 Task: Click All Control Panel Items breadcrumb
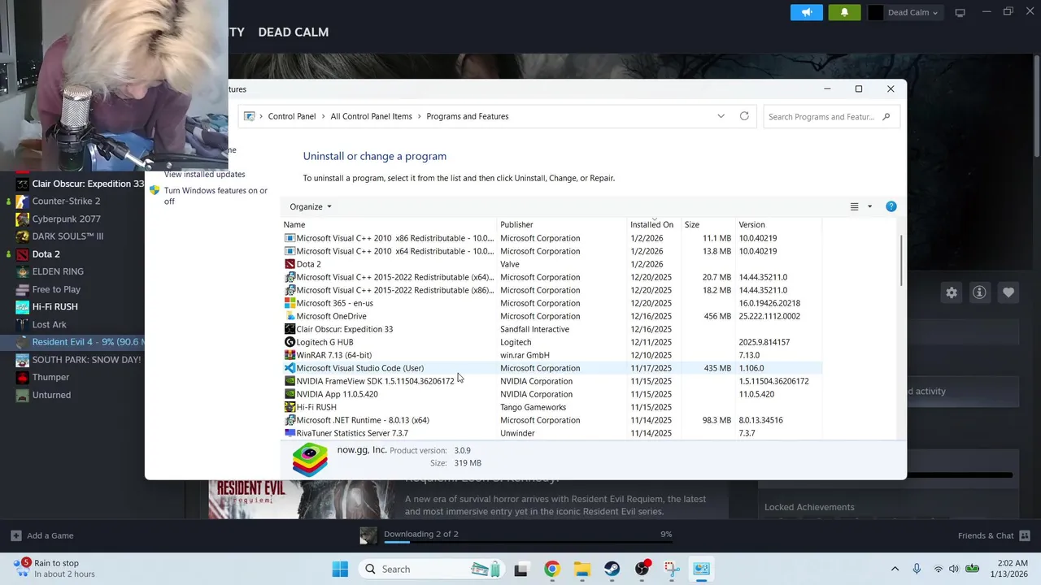click(371, 116)
